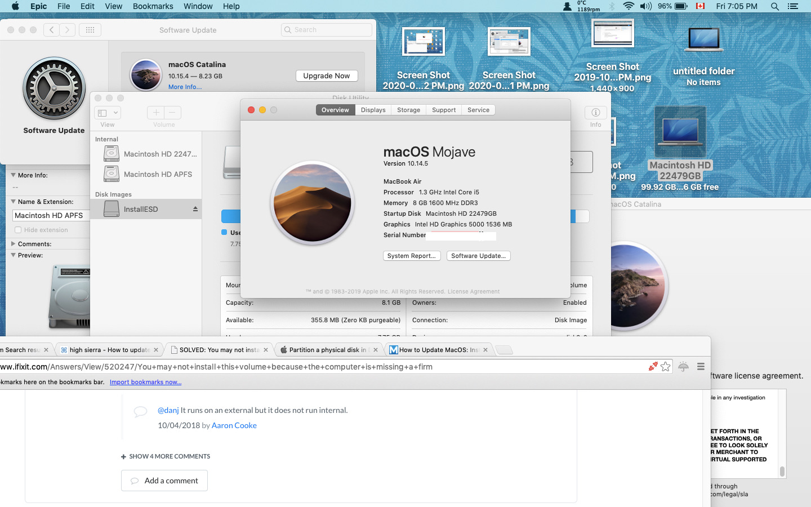Screen dimensions: 811x507
Task: Collapse the Name & Extension section
Action: coord(14,202)
